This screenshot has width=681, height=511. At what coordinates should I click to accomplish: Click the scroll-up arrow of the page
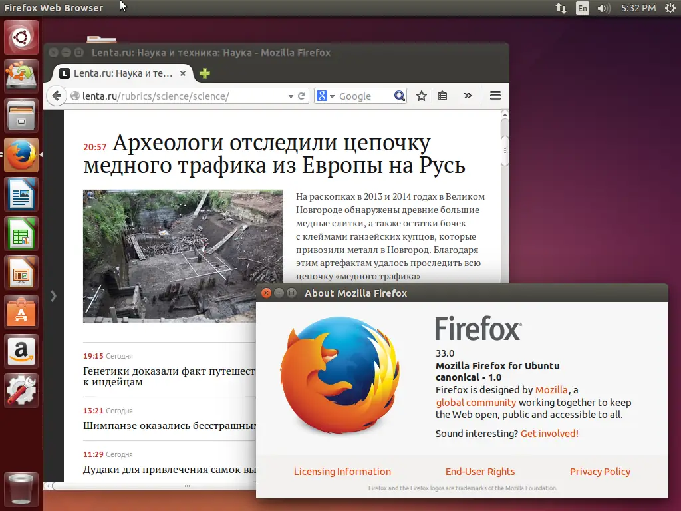[505, 114]
